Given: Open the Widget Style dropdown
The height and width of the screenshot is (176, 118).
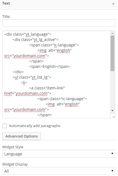Looking at the screenshot, I should (x=59, y=154).
